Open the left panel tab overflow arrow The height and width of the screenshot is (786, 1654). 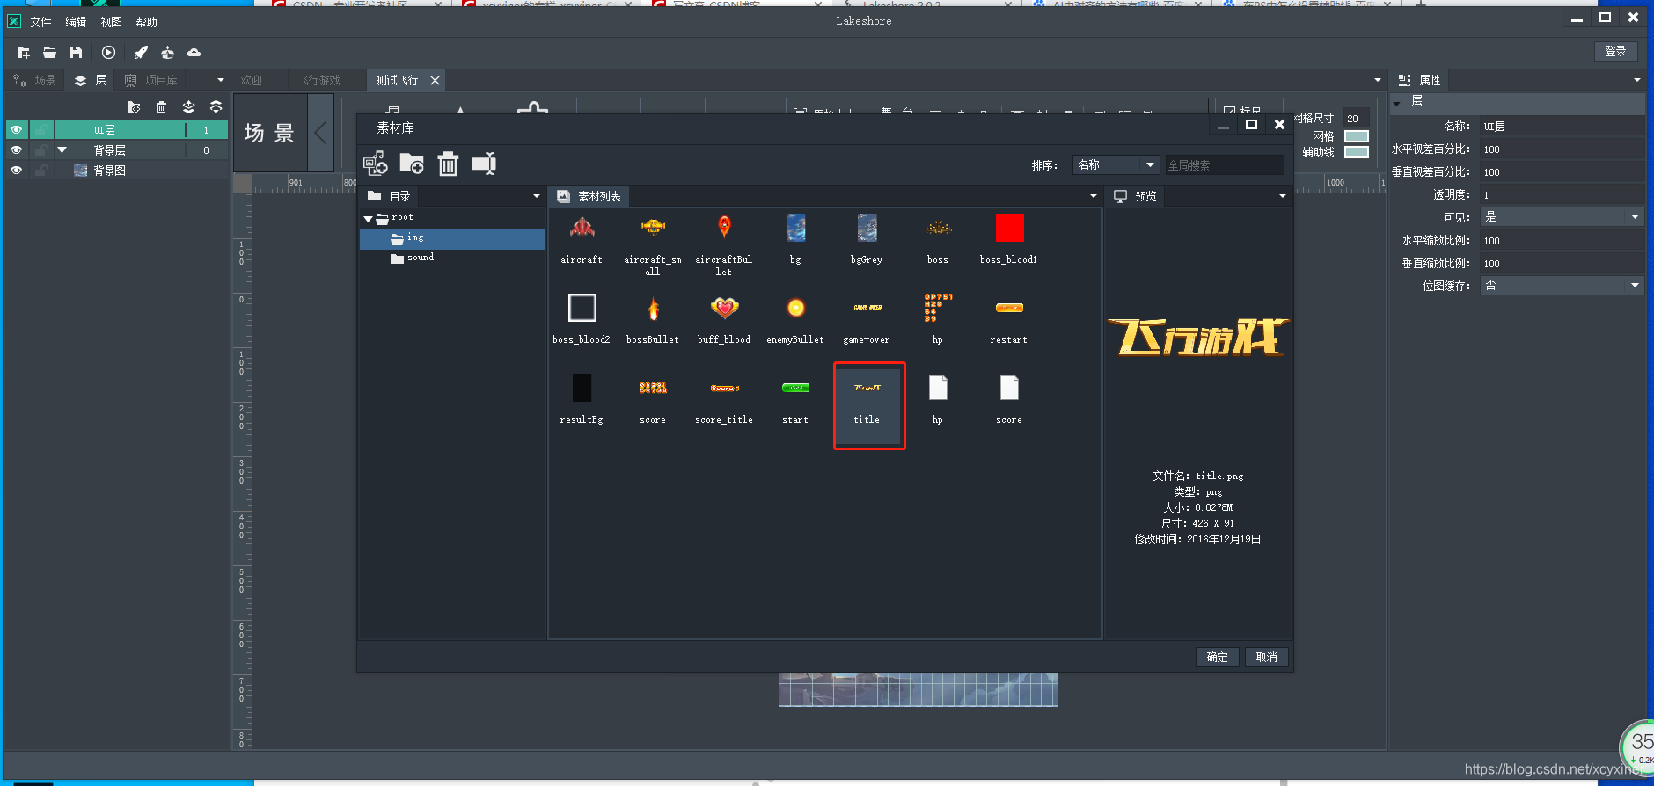pyautogui.click(x=220, y=80)
